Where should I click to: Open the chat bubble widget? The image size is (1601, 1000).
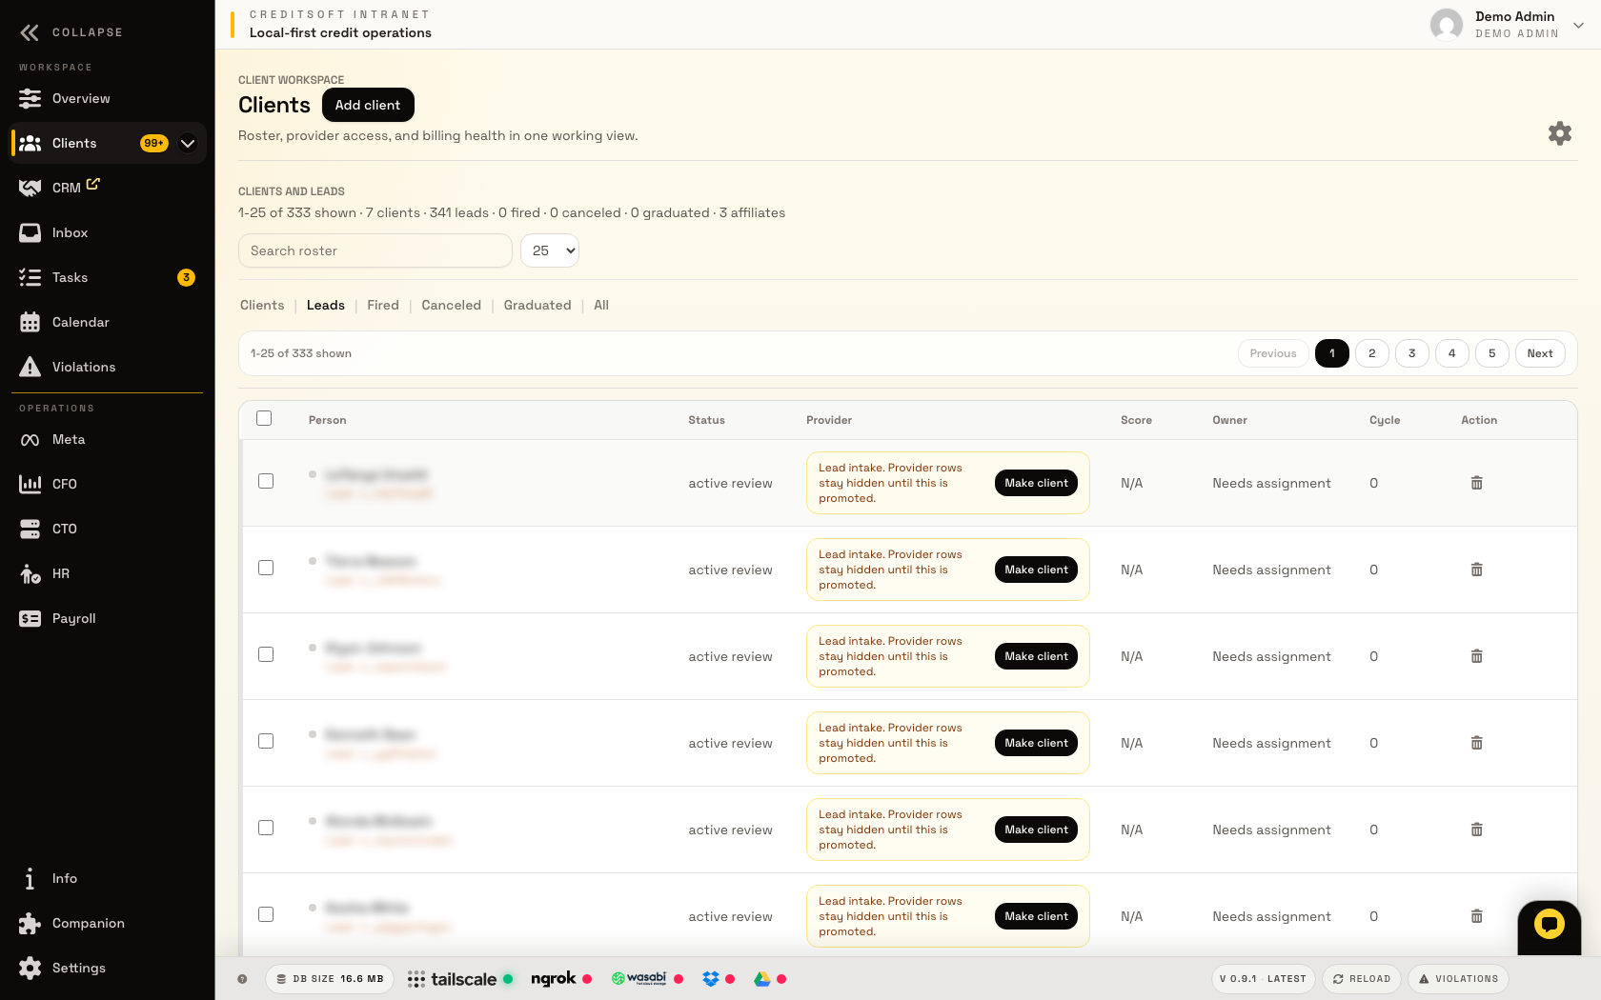1549,924
